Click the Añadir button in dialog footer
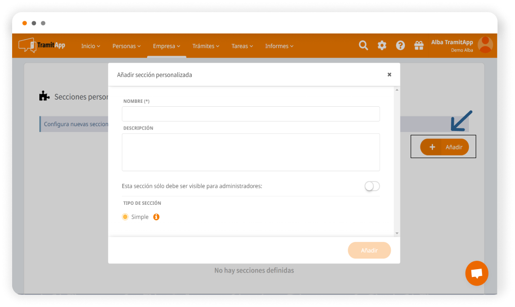 [369, 250]
